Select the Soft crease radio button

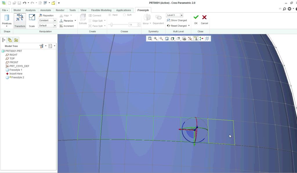click(x=124, y=15)
